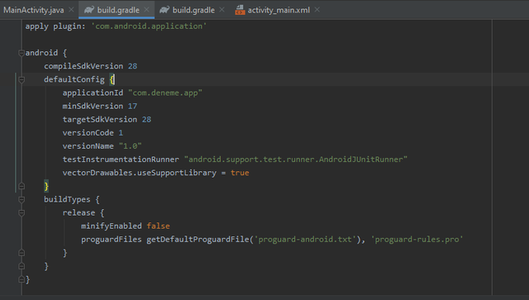Click the compileSdkVersion 28 value
The height and width of the screenshot is (300, 529).
[132, 66]
